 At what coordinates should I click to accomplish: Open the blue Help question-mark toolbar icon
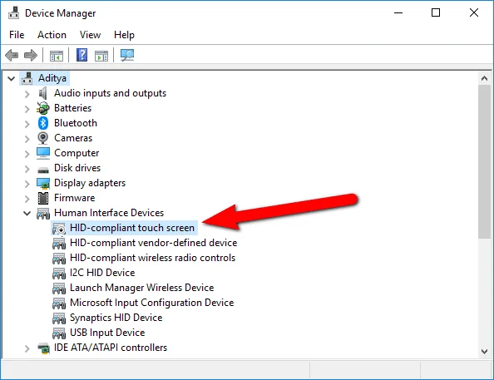pos(82,55)
